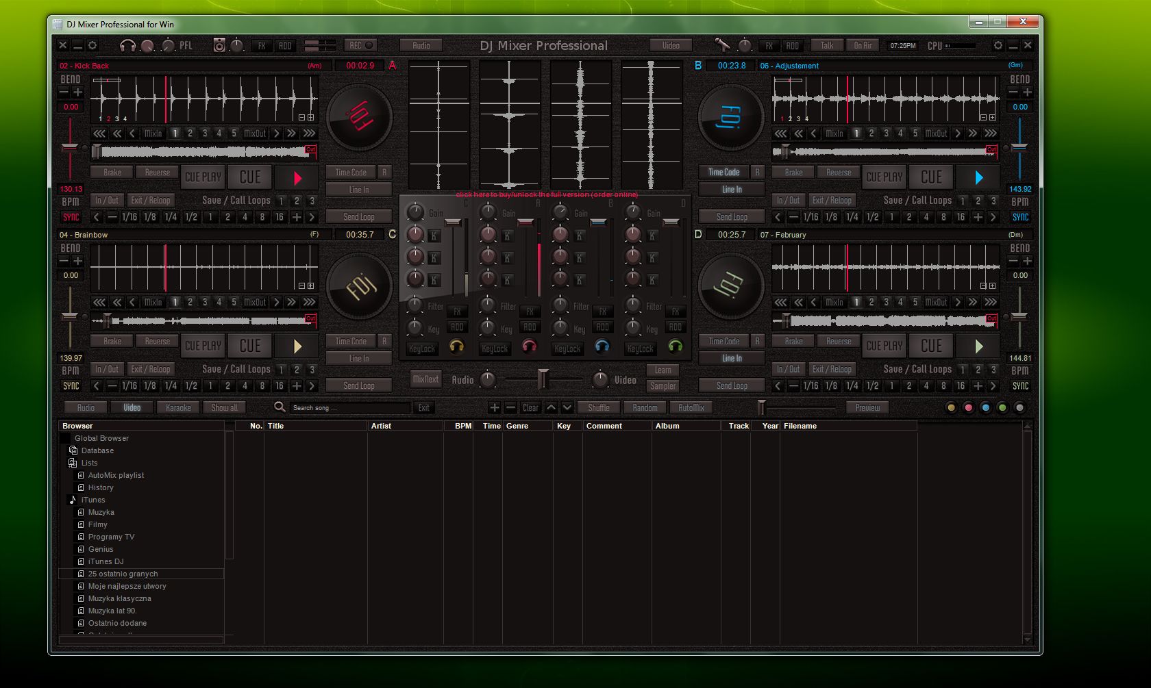1151x688 pixels.
Task: Click the headphones icon in the top toolbar
Action: pos(127,46)
